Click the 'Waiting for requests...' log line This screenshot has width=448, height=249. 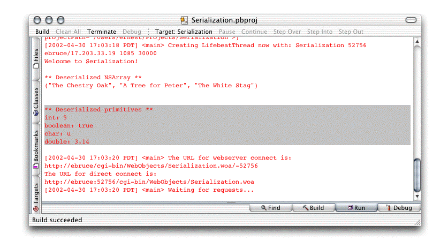(149, 190)
